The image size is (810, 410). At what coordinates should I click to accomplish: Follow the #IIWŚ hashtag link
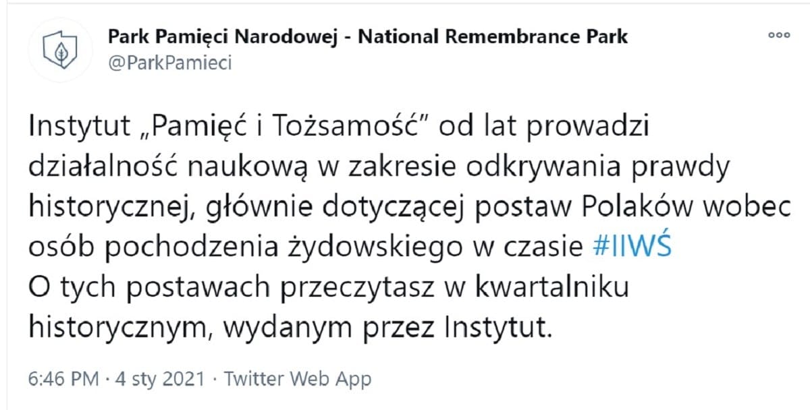point(630,247)
